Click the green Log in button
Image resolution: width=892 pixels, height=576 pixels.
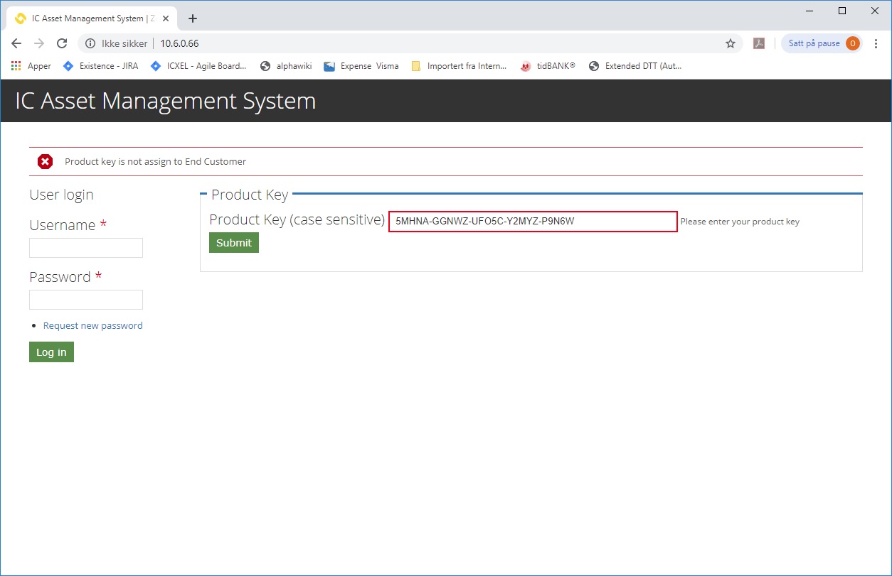coord(51,352)
